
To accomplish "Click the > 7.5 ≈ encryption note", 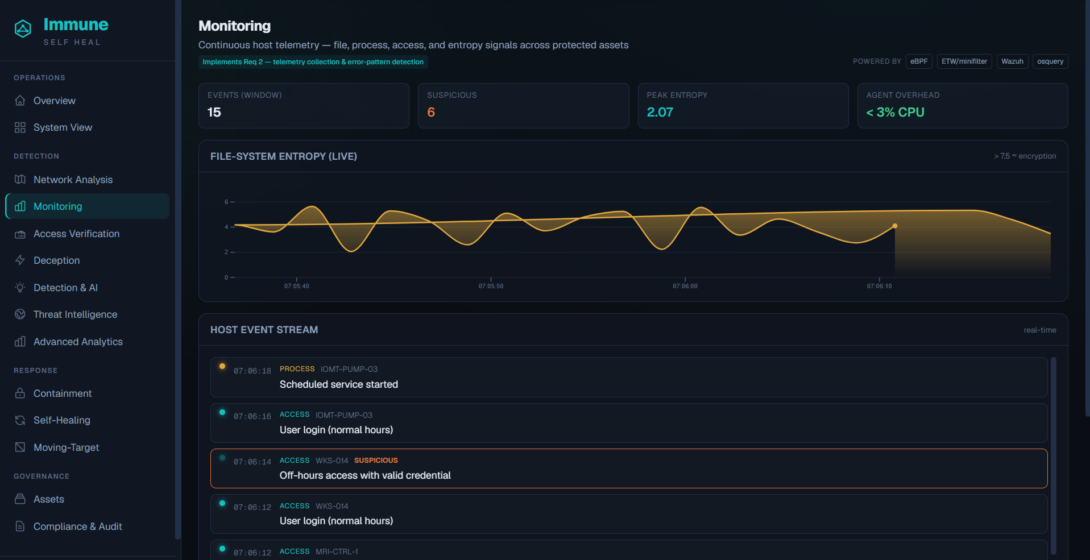I will pos(1025,156).
